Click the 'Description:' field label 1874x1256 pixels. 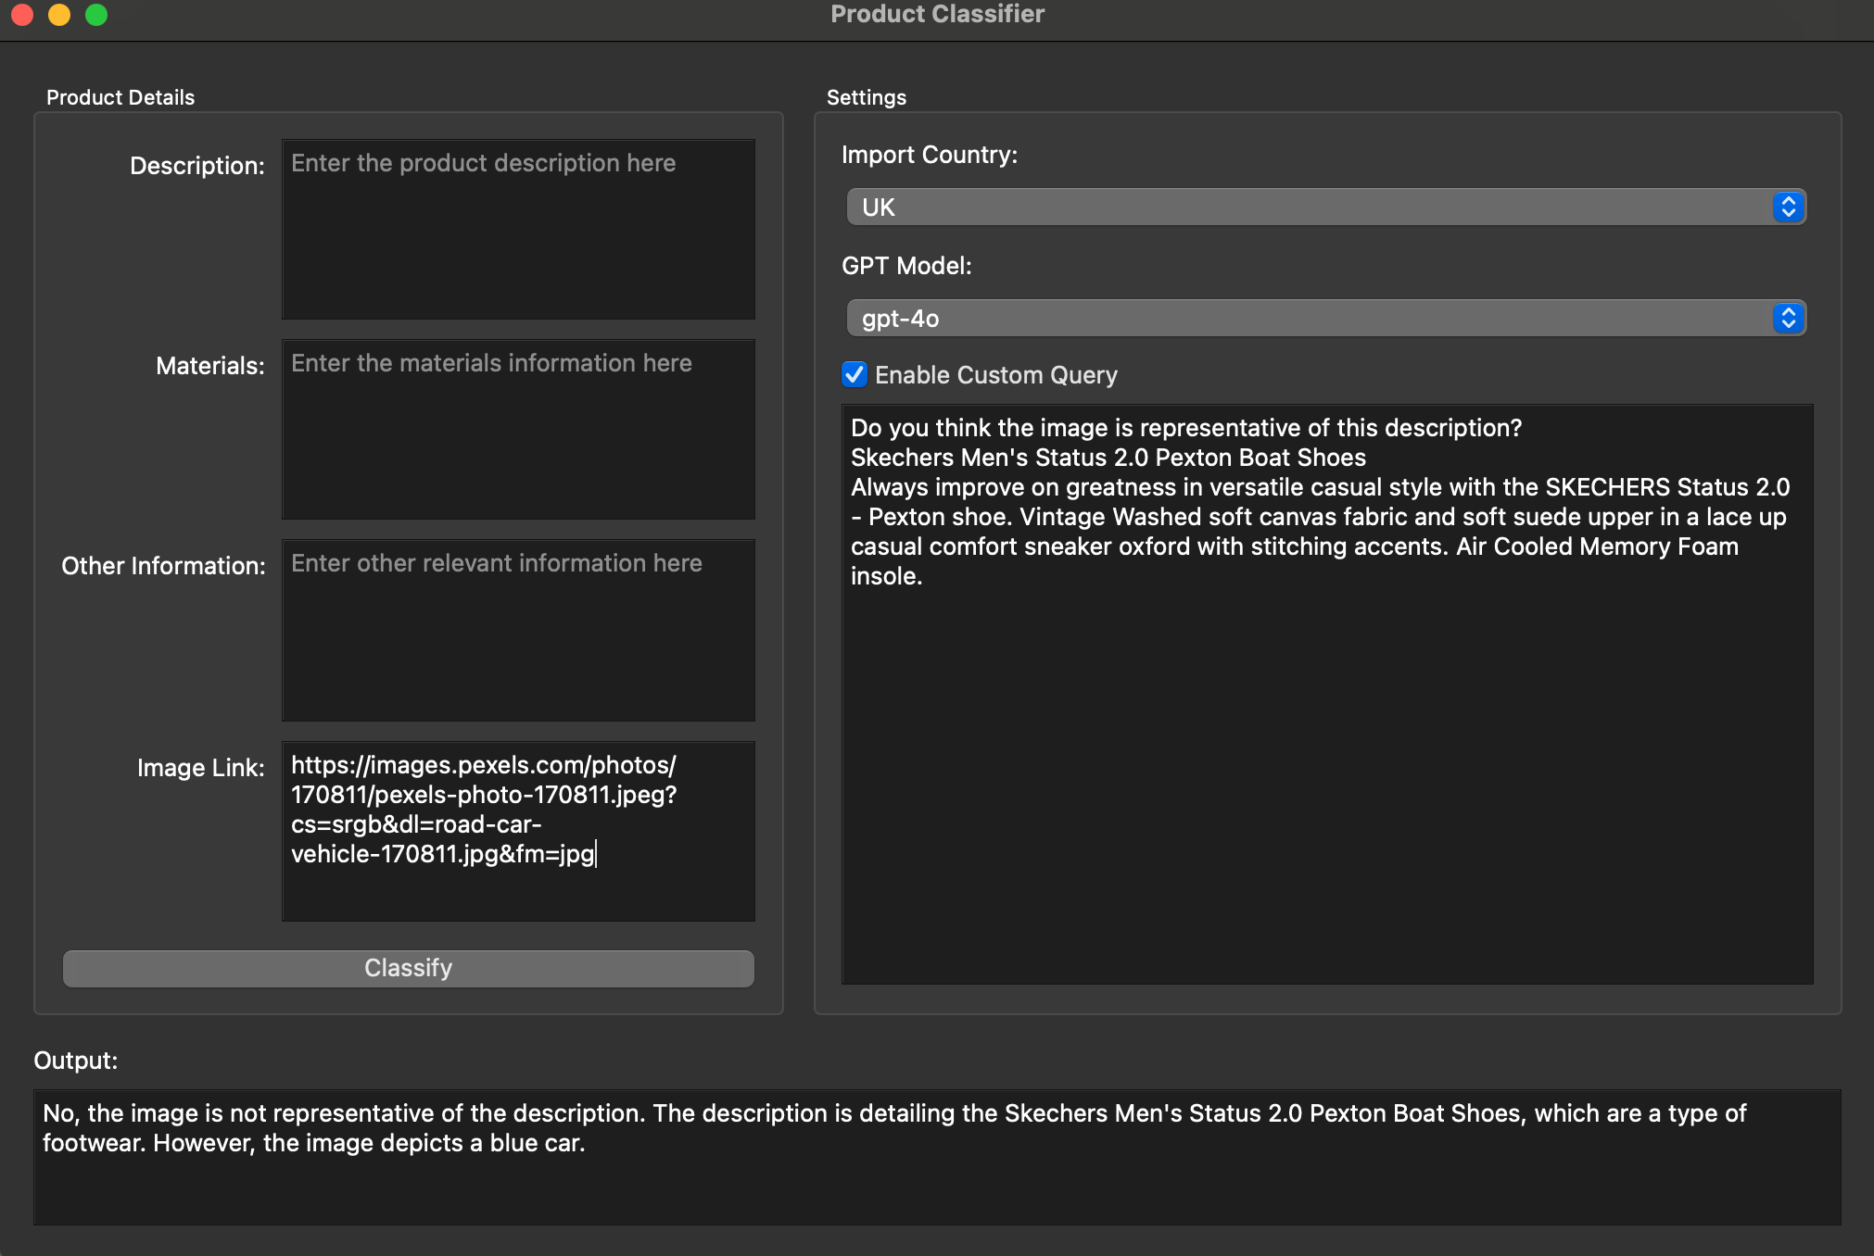(x=197, y=166)
